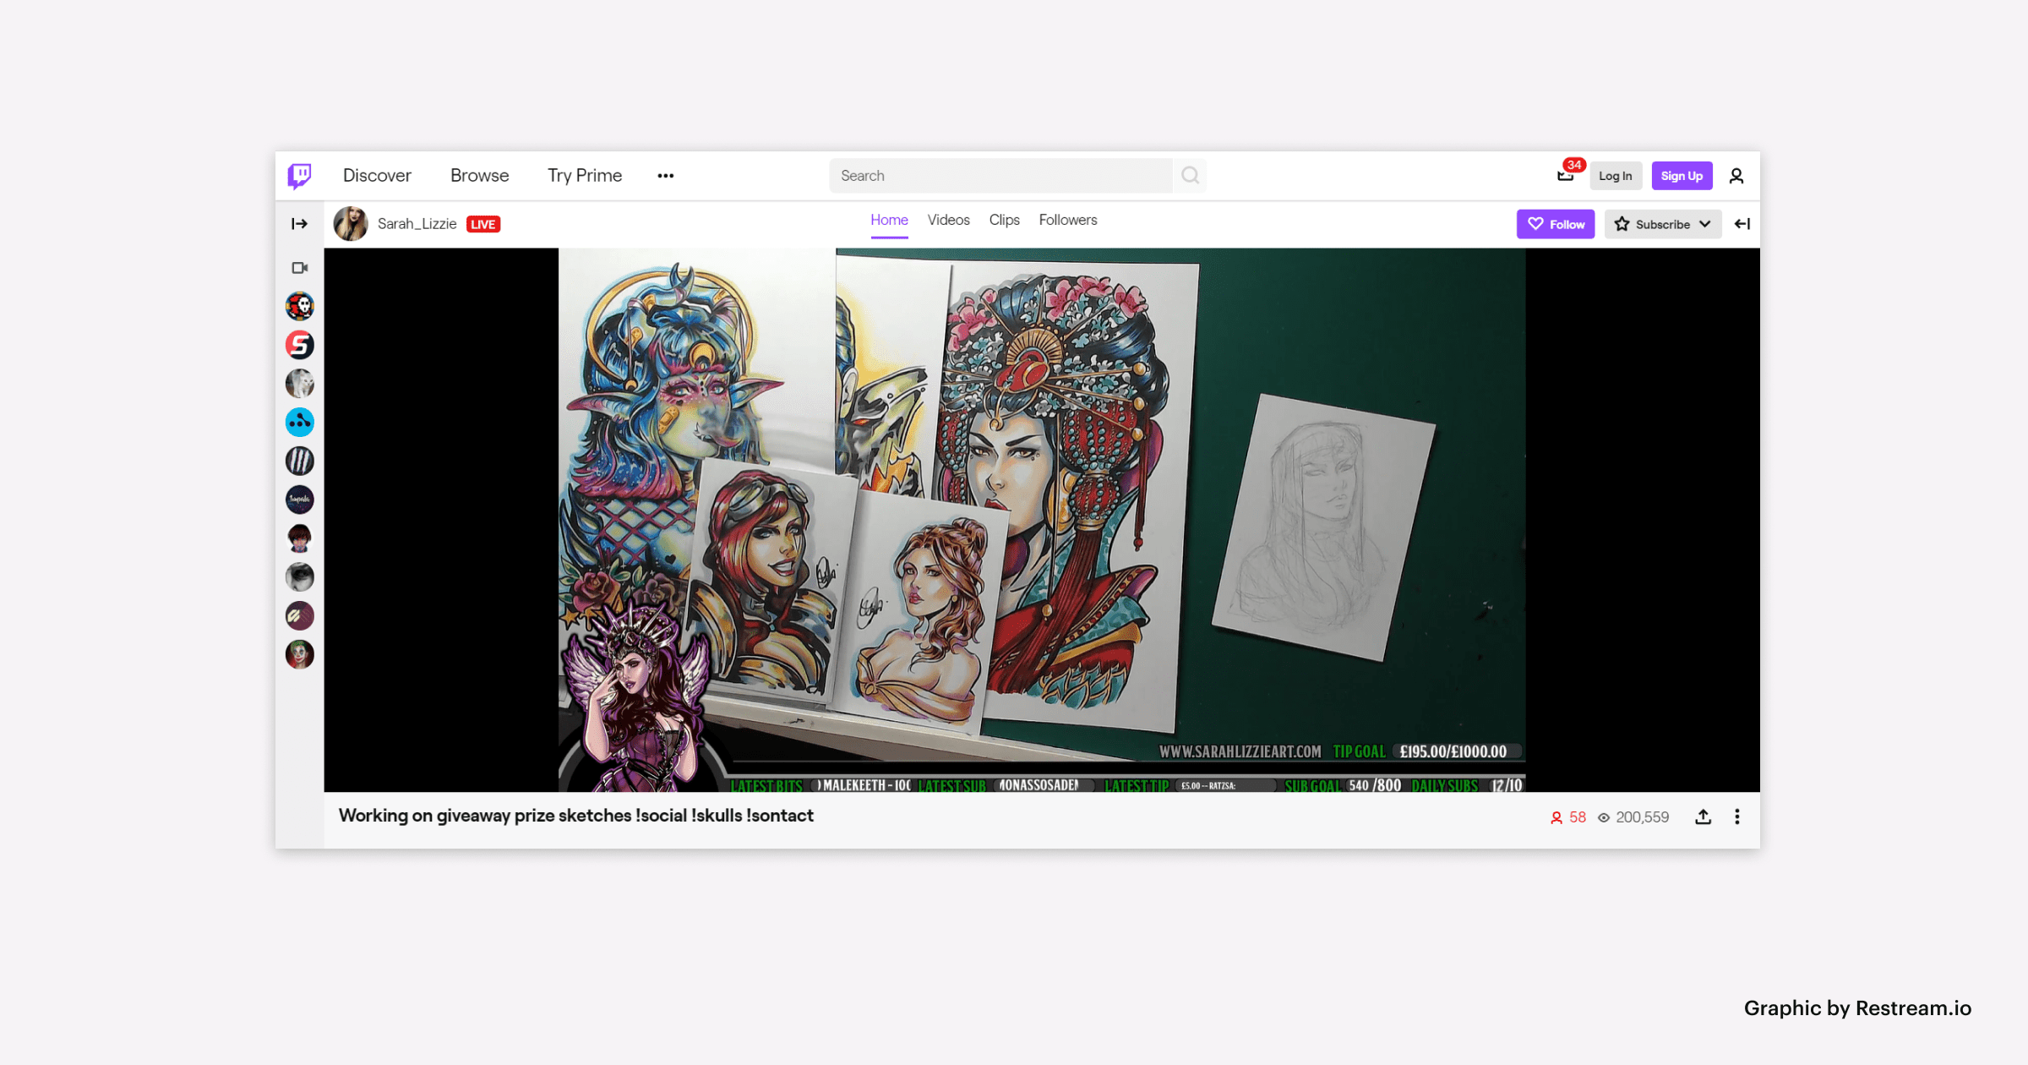Click the search magnifier icon

pos(1190,176)
